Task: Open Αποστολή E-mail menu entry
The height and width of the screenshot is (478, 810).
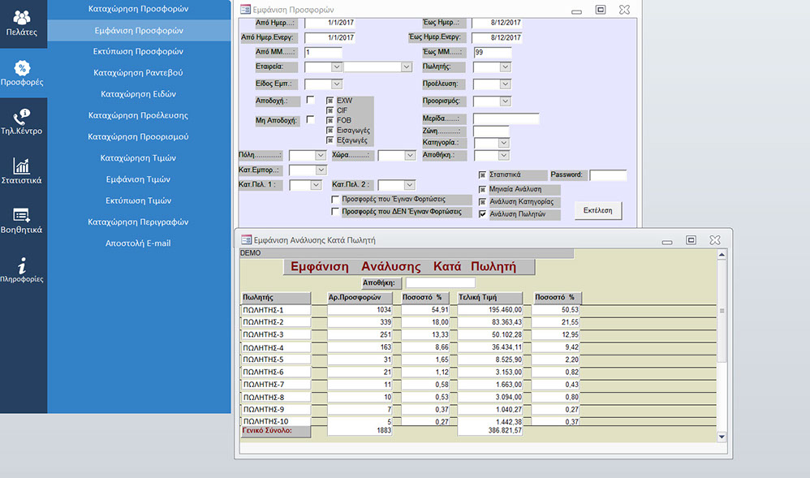Action: click(138, 243)
